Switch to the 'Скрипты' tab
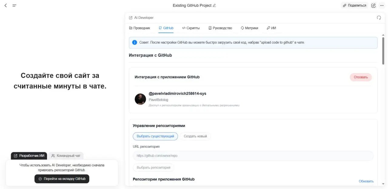This screenshot has width=388, height=189. [x=191, y=28]
